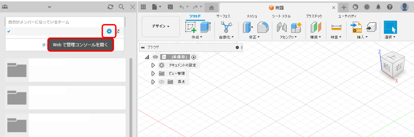Expand ビュー管理 node
414x137 pixels.
(x=153, y=74)
